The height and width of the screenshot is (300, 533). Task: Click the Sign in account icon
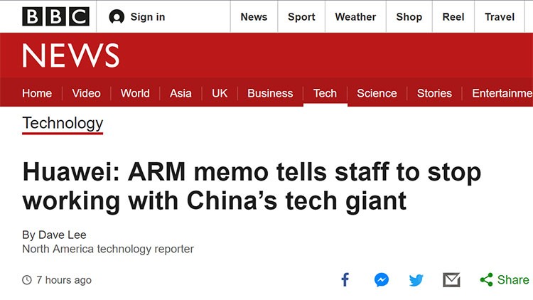pos(117,17)
